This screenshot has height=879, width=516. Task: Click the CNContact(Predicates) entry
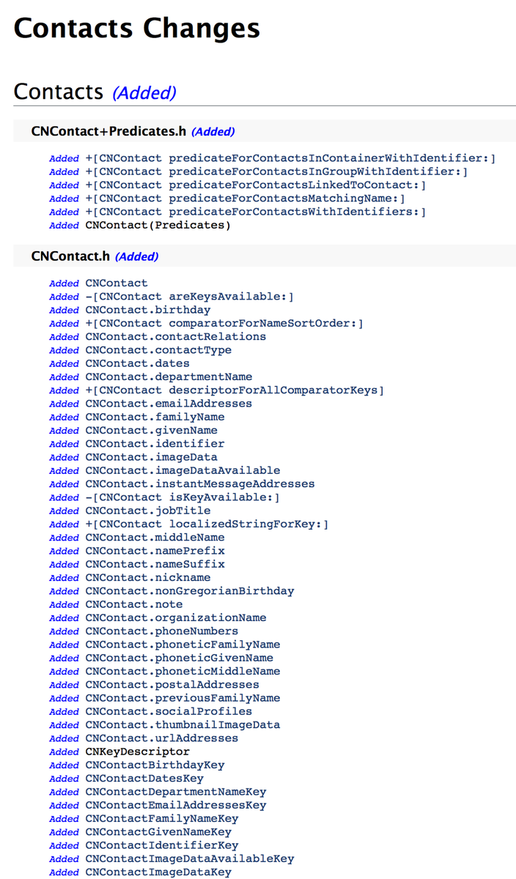point(158,225)
